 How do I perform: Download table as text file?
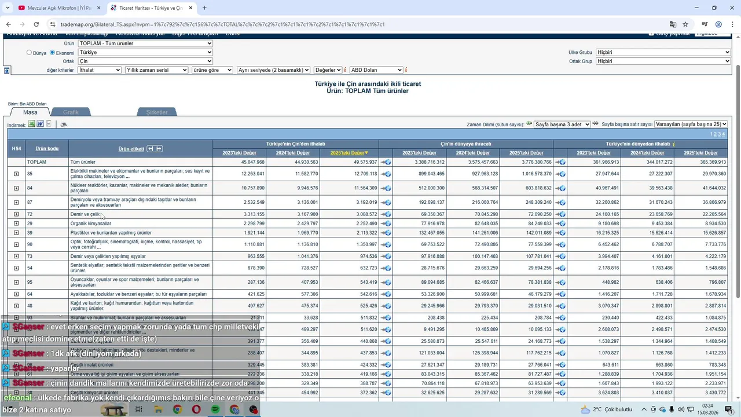point(49,124)
